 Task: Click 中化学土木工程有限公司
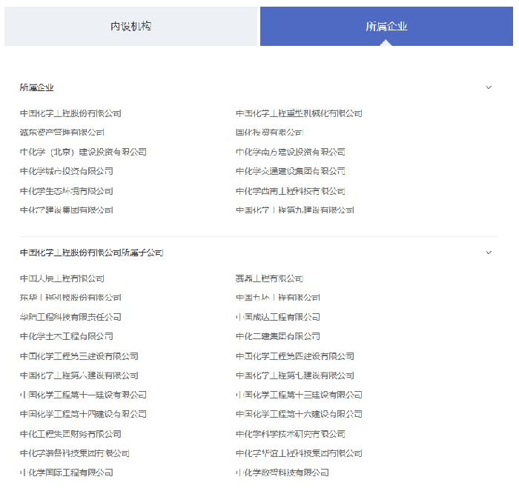click(x=66, y=336)
